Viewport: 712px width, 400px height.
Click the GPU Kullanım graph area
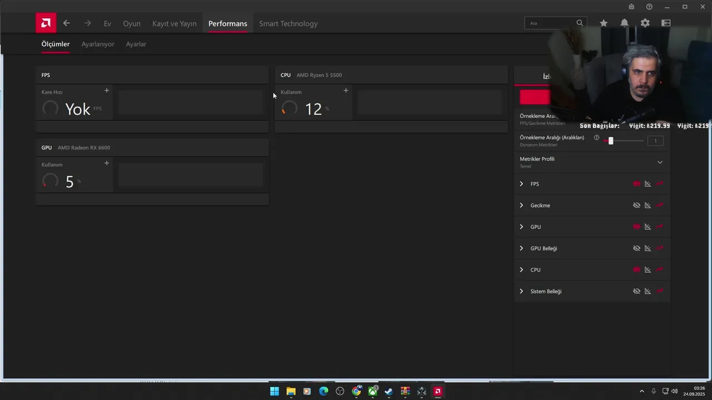pyautogui.click(x=191, y=176)
